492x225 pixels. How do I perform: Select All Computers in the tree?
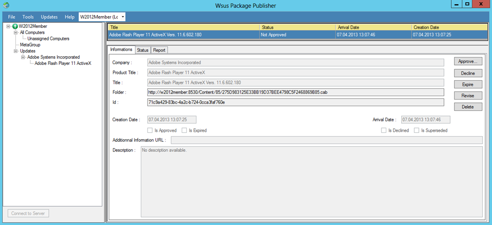tap(32, 32)
